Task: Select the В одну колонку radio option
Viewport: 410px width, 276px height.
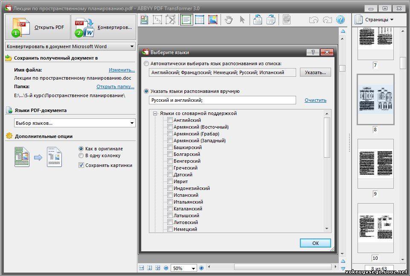Action: [81, 156]
